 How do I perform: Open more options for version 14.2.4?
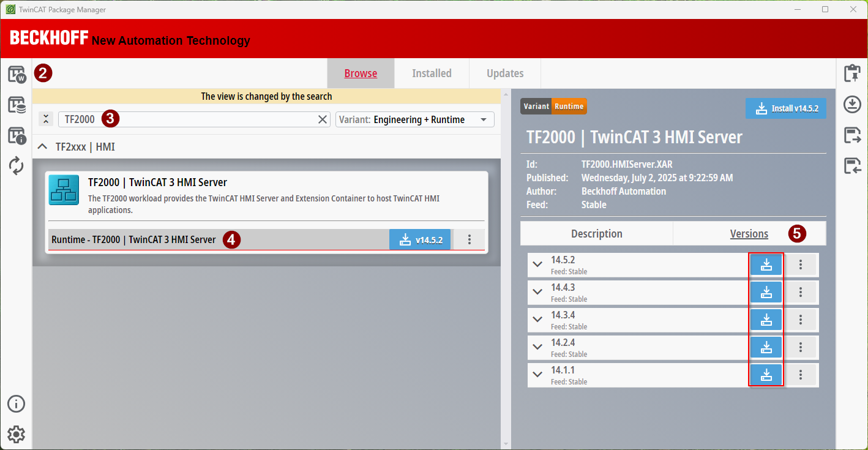801,348
